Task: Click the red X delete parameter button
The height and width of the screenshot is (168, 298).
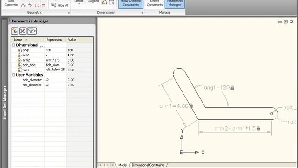Action: click(23, 31)
